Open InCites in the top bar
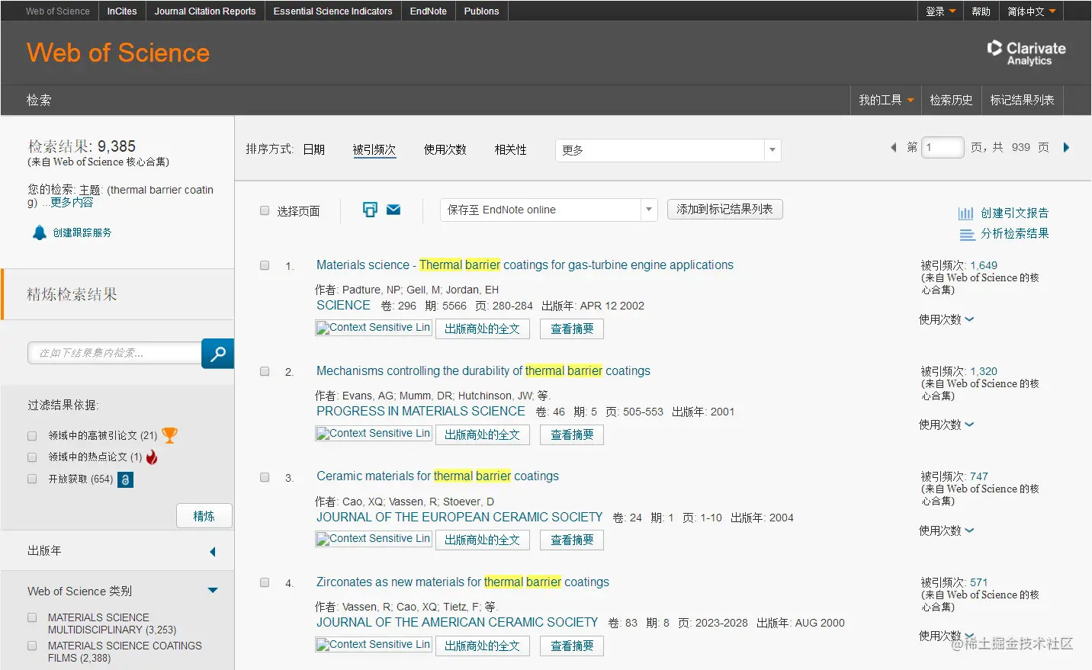The height and width of the screenshot is (670, 1092). point(122,11)
